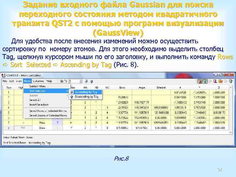The image size is (236, 177).
Task: Click the Row column header
Action: 9,88
